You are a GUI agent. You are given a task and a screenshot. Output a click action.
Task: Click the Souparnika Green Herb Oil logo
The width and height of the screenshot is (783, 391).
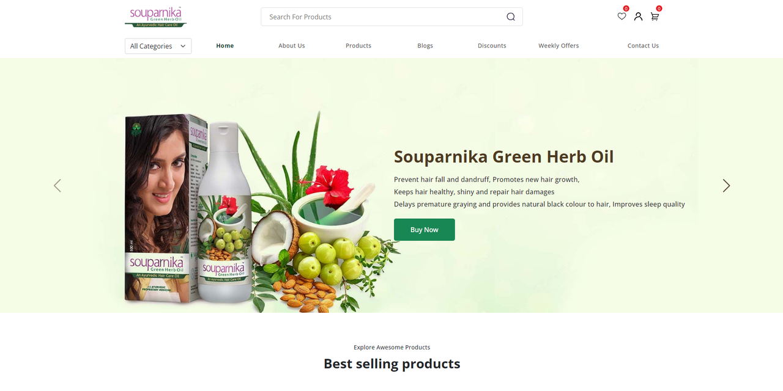click(x=155, y=17)
